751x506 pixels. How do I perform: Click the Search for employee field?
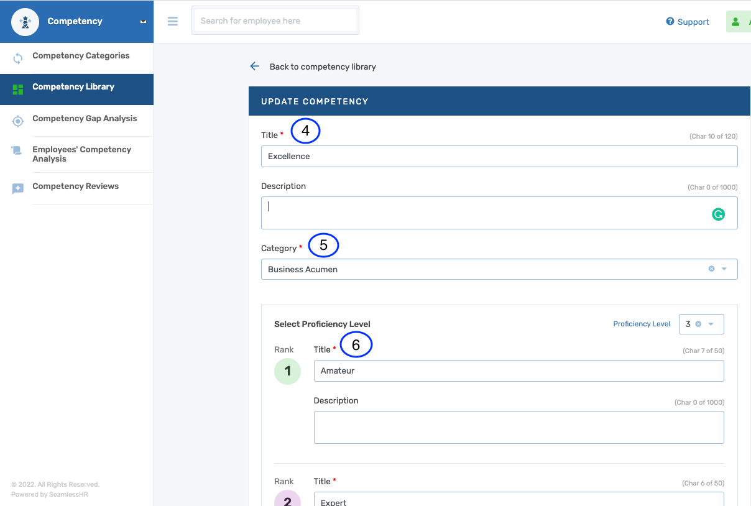point(275,21)
